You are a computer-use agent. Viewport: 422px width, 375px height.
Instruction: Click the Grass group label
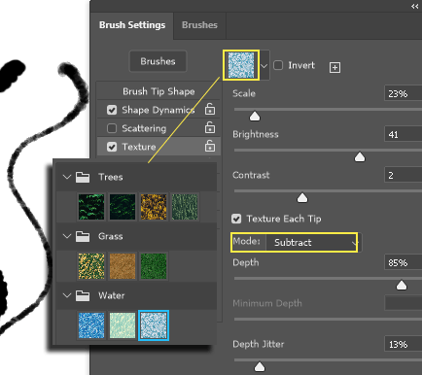click(x=111, y=236)
